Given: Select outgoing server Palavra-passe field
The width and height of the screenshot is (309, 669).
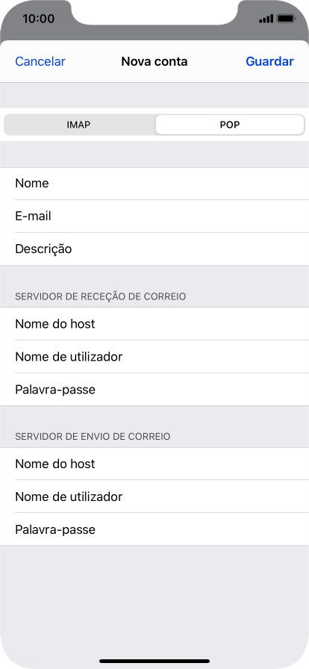Looking at the screenshot, I should click(154, 529).
